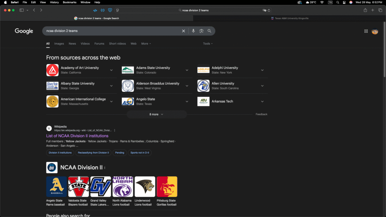The height and width of the screenshot is (217, 386).
Task: Open the Tools dropdown
Action: [x=208, y=44]
